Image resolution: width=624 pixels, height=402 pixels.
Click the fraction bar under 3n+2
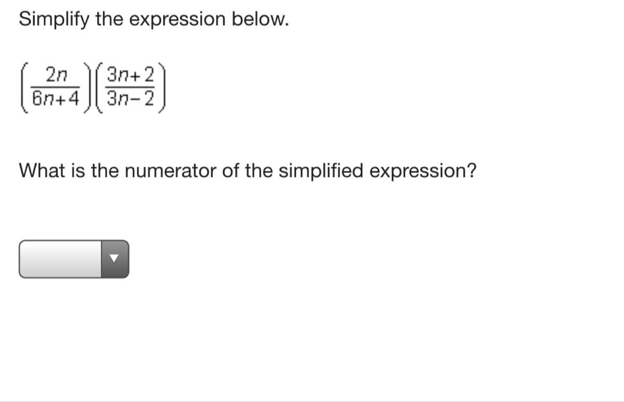point(130,87)
